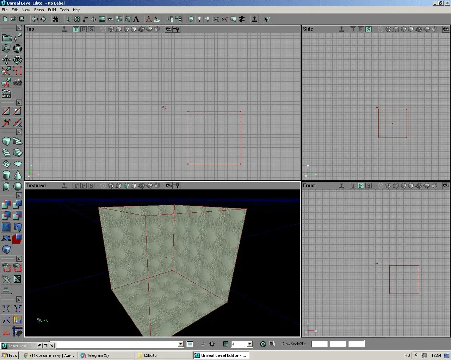451x360 pixels.
Task: Select the Camera Movement tool
Action: pos(6,37)
